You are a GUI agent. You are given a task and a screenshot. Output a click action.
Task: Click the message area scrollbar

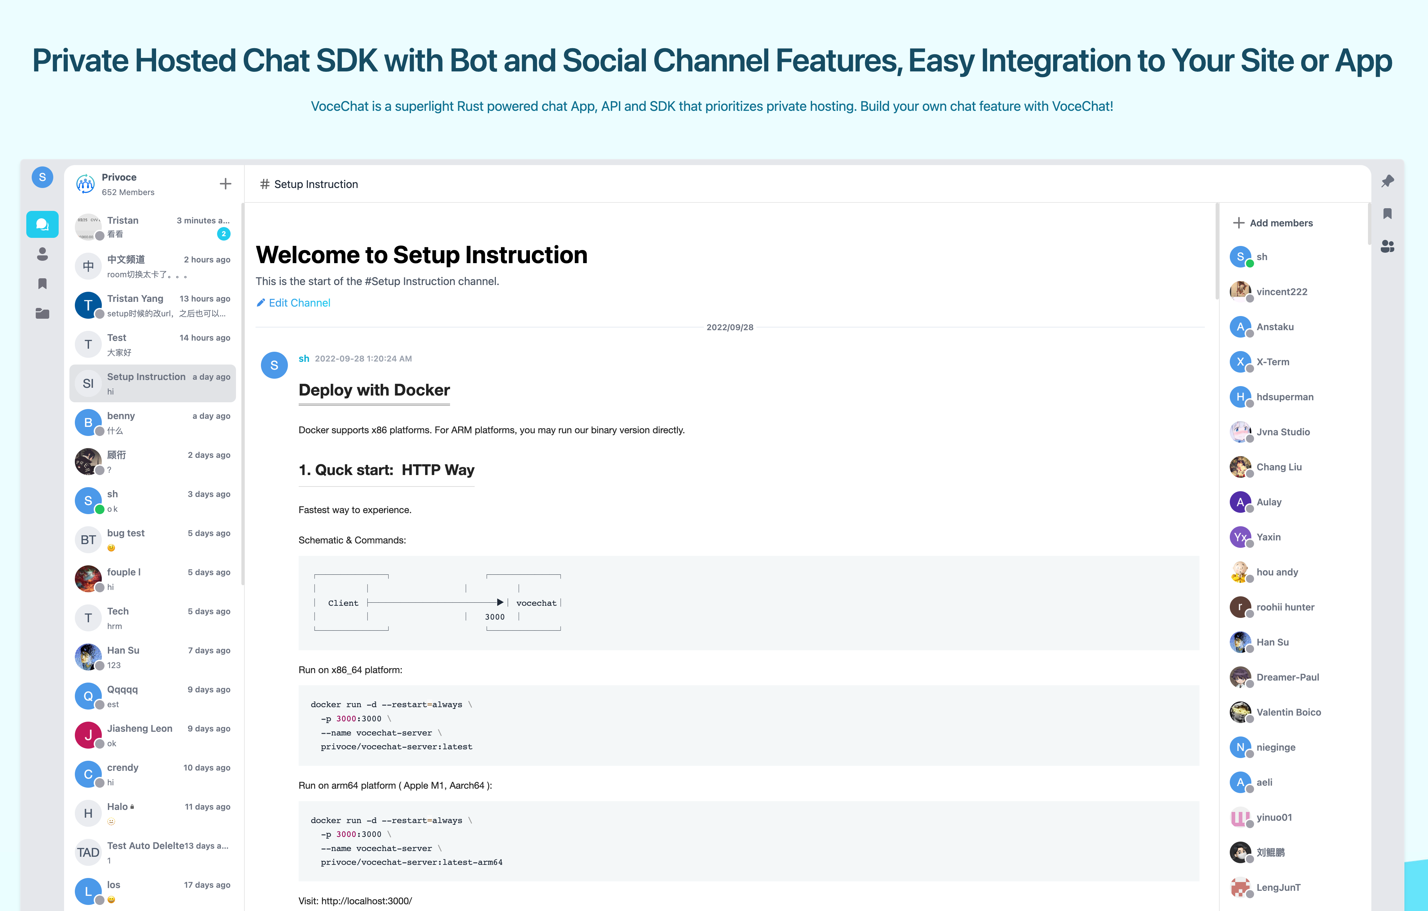[1217, 251]
